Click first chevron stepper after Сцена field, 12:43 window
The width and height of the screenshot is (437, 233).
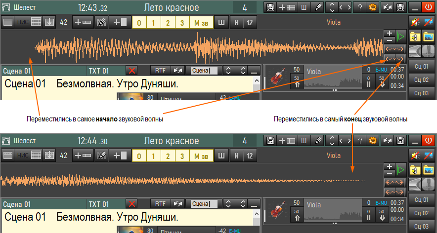pos(228,71)
